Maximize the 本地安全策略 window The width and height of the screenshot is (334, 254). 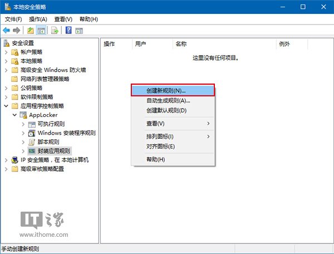(x=303, y=7)
